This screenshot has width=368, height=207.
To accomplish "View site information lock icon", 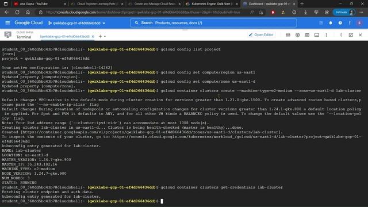I will click(41, 12).
